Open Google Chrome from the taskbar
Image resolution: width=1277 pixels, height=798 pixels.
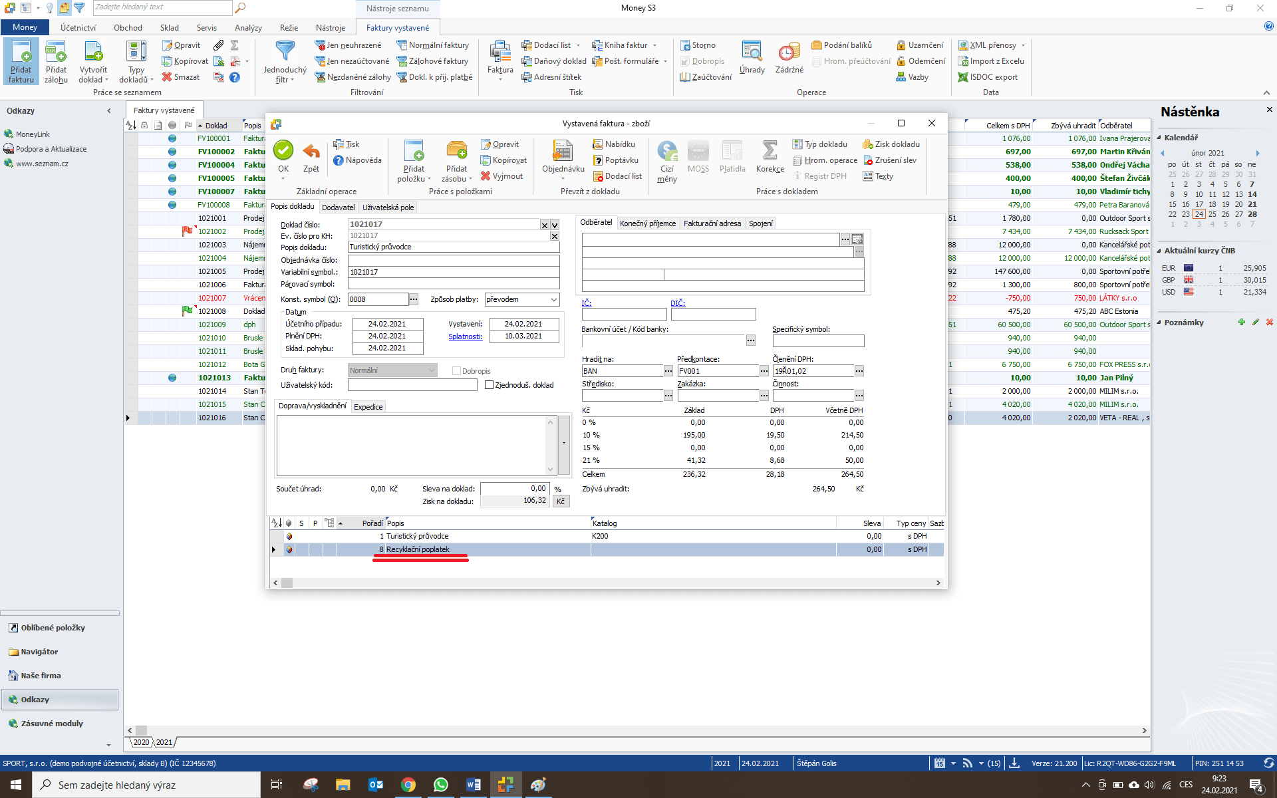pyautogui.click(x=408, y=785)
